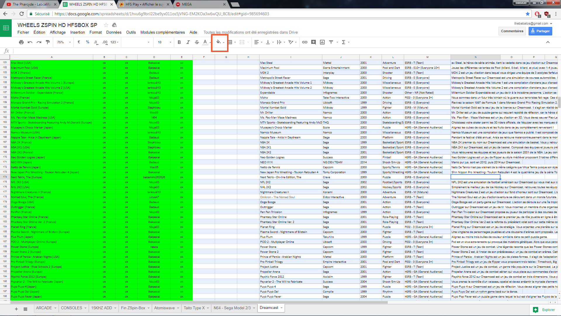
Task: Toggle bold formatting
Action: tap(179, 42)
